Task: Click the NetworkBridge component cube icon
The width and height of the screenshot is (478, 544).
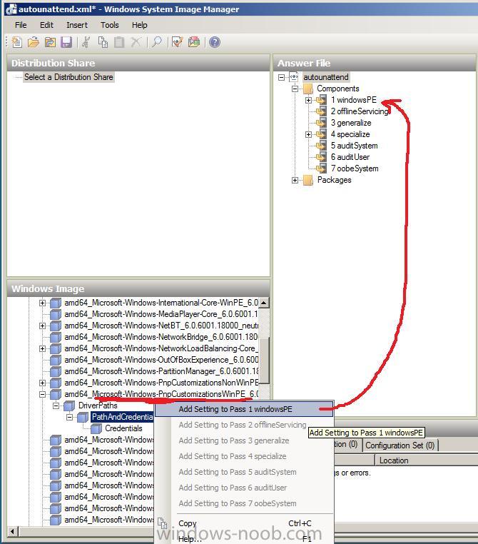Action: (56, 337)
